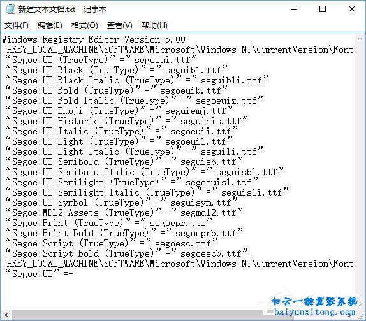Click text 'seguiemj.ttf'

pyautogui.click(x=196, y=111)
